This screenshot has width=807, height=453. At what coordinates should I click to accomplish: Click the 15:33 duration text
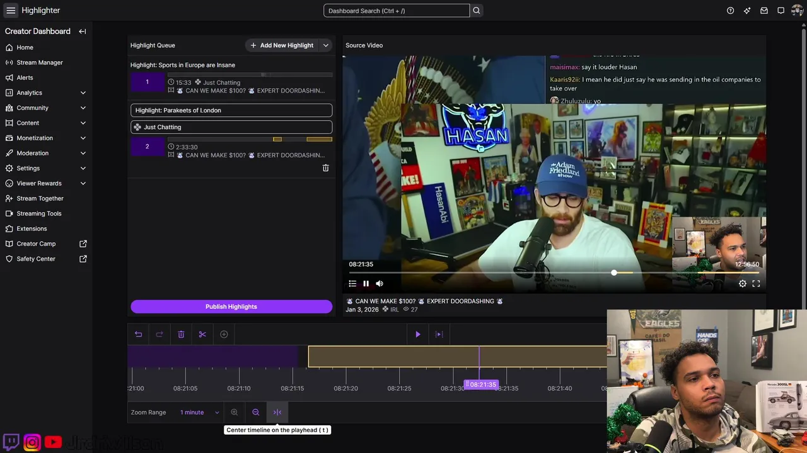pyautogui.click(x=183, y=82)
